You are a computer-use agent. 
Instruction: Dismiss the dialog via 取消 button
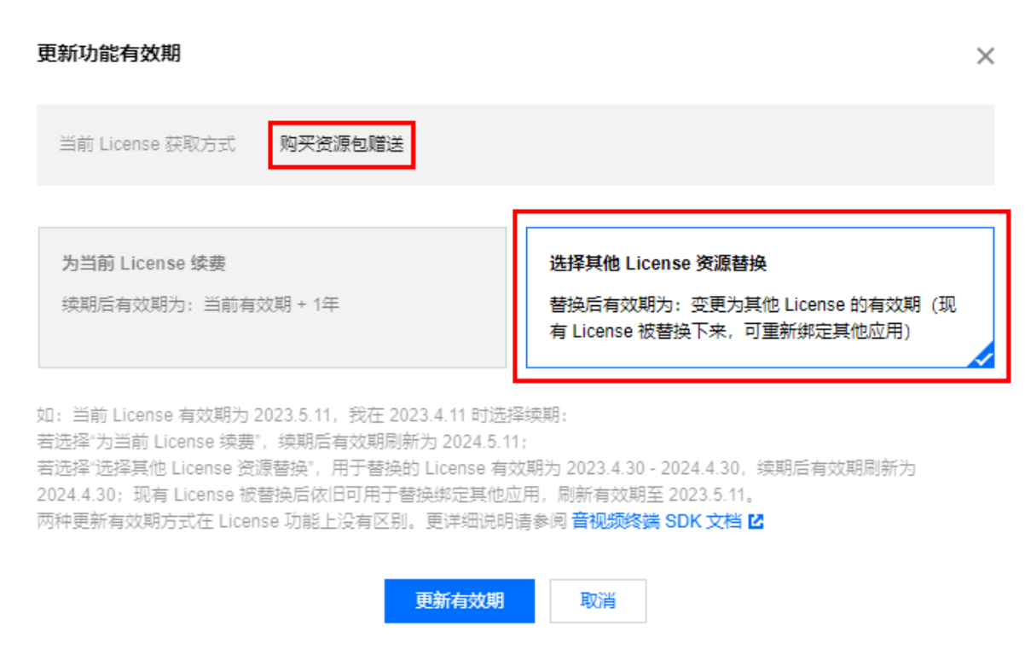pos(598,601)
